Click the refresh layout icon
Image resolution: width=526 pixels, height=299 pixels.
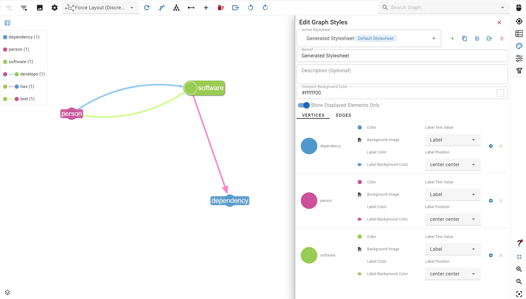147,8
